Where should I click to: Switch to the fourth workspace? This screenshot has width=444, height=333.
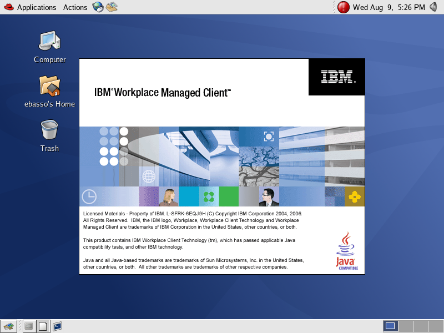[436, 326]
